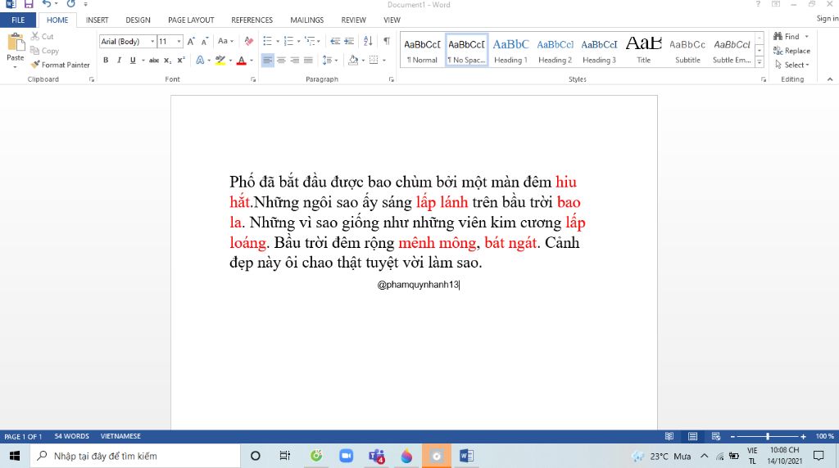Open the Font dialog launcher

click(x=253, y=79)
